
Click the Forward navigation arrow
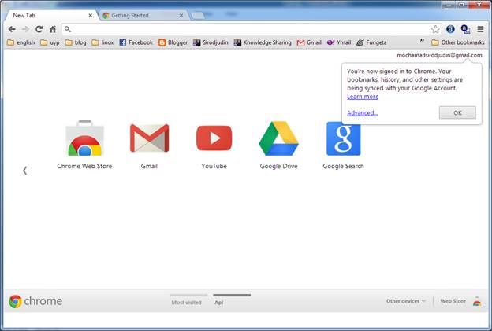[25, 29]
